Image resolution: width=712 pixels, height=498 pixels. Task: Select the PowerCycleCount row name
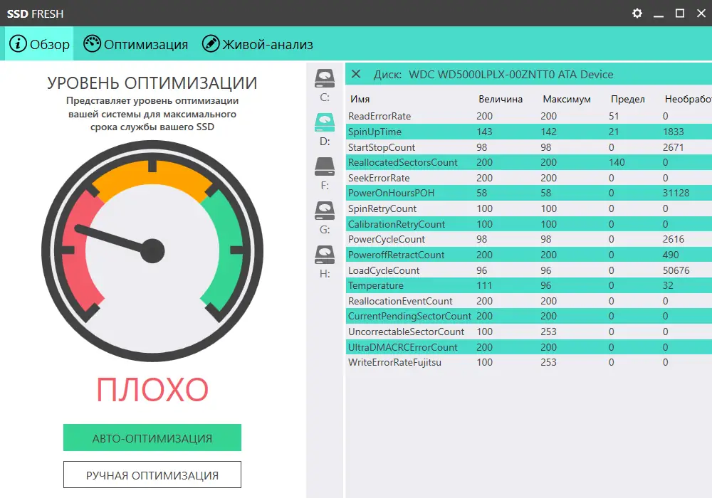click(387, 239)
